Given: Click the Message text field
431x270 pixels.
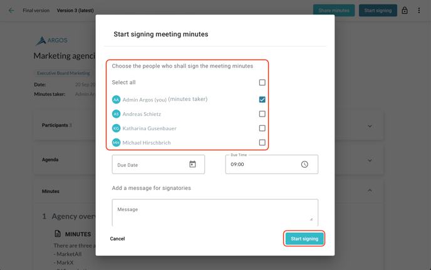Looking at the screenshot, I should pyautogui.click(x=215, y=212).
